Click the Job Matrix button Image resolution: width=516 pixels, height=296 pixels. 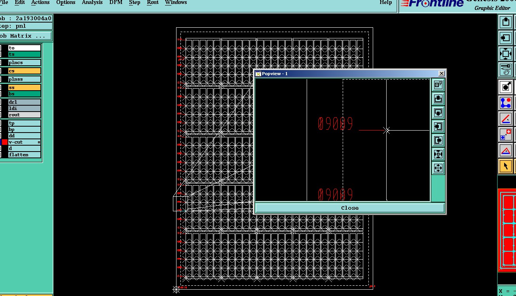[x=26, y=36]
